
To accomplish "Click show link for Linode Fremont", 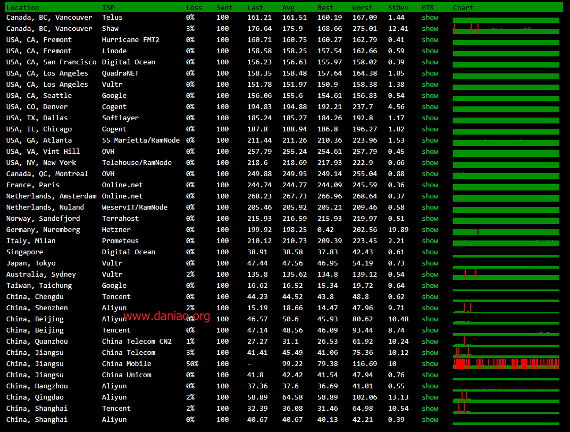I will pyautogui.click(x=430, y=51).
